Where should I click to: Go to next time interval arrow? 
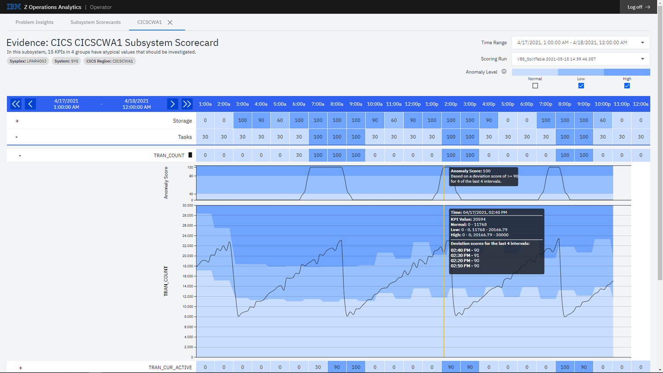pyautogui.click(x=172, y=104)
